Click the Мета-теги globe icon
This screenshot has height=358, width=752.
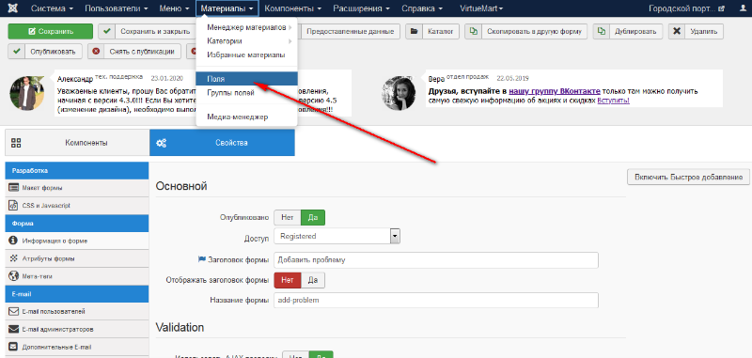(x=13, y=276)
